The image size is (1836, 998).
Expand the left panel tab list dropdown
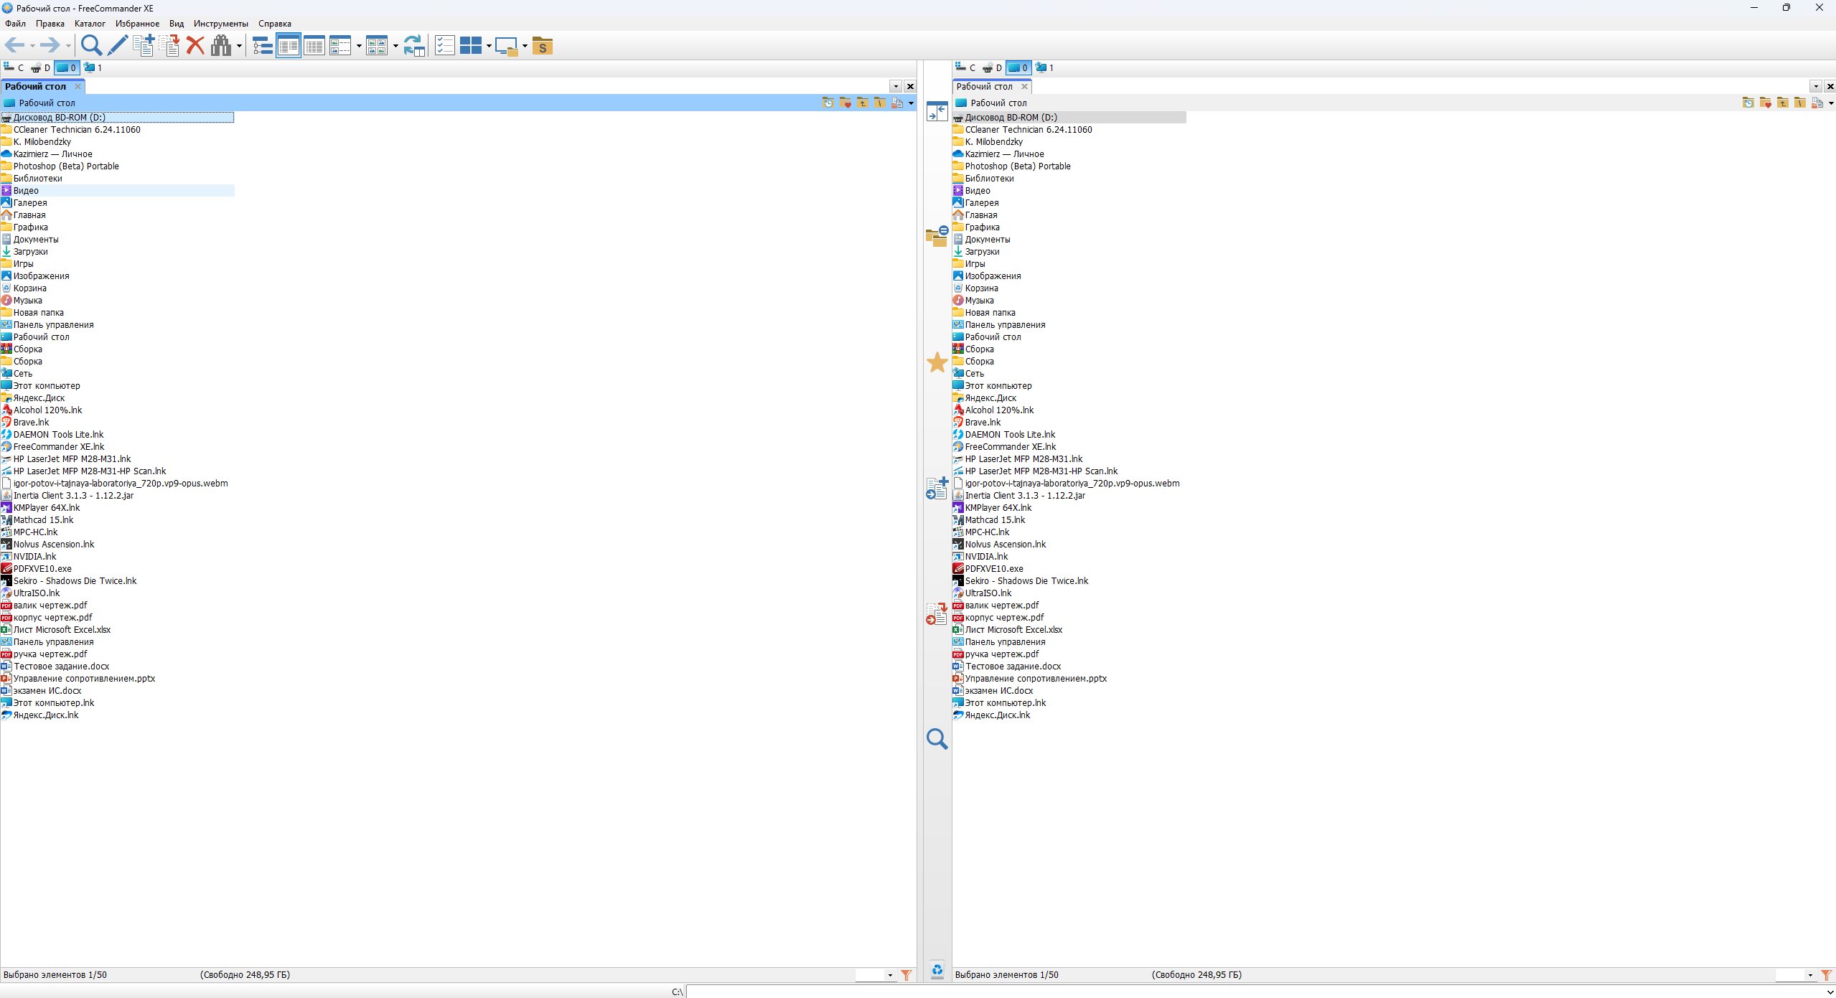[896, 87]
